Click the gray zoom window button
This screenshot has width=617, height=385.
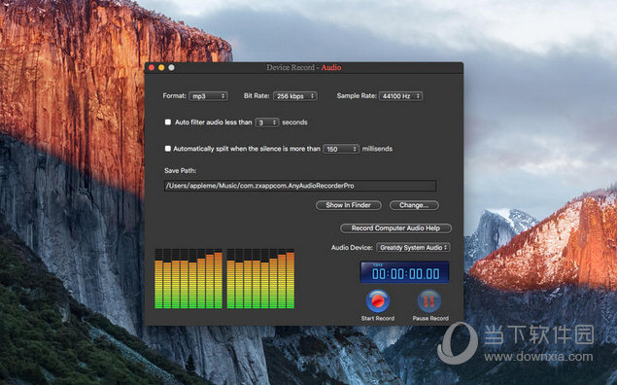pos(172,68)
